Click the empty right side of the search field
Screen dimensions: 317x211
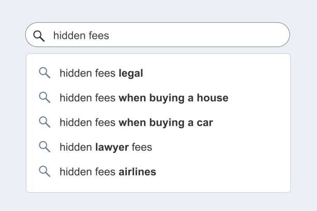218,35
